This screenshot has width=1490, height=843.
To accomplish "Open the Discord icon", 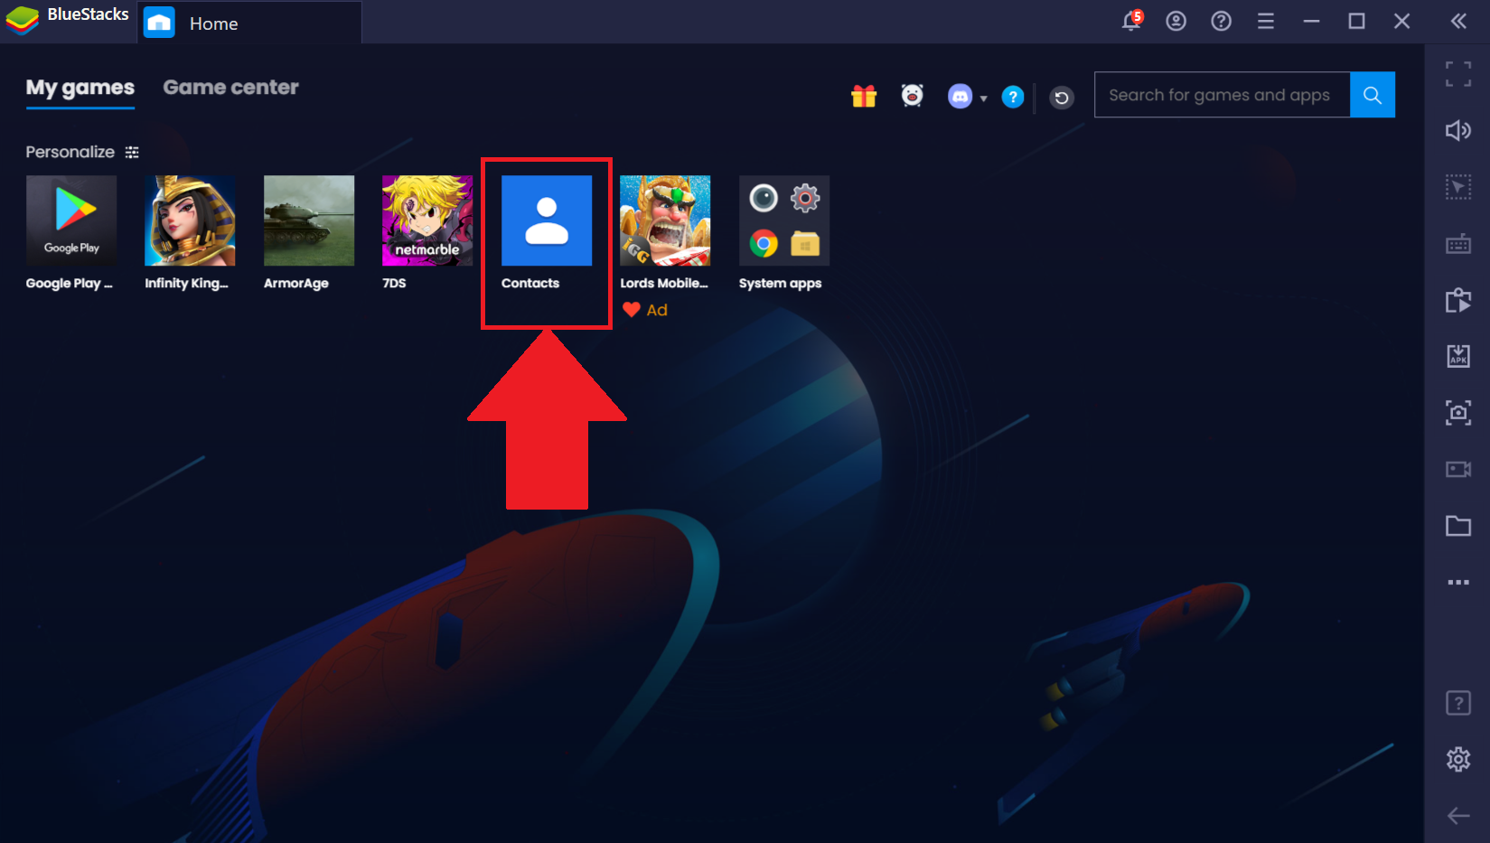I will point(960,96).
